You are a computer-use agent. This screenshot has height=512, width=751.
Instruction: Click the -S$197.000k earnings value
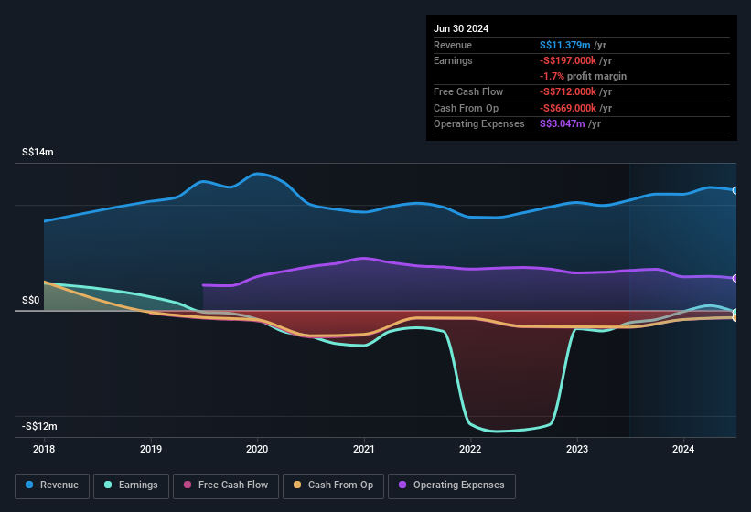pos(567,60)
